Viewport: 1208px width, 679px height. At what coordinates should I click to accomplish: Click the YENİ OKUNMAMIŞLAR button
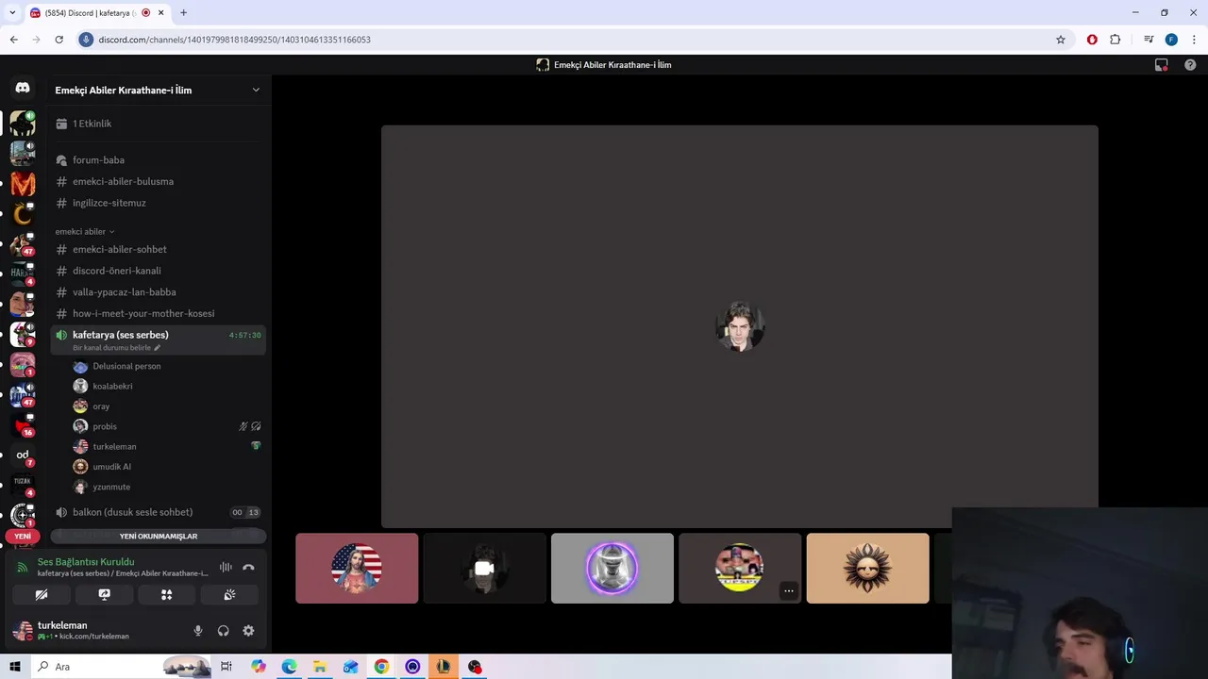coord(159,536)
